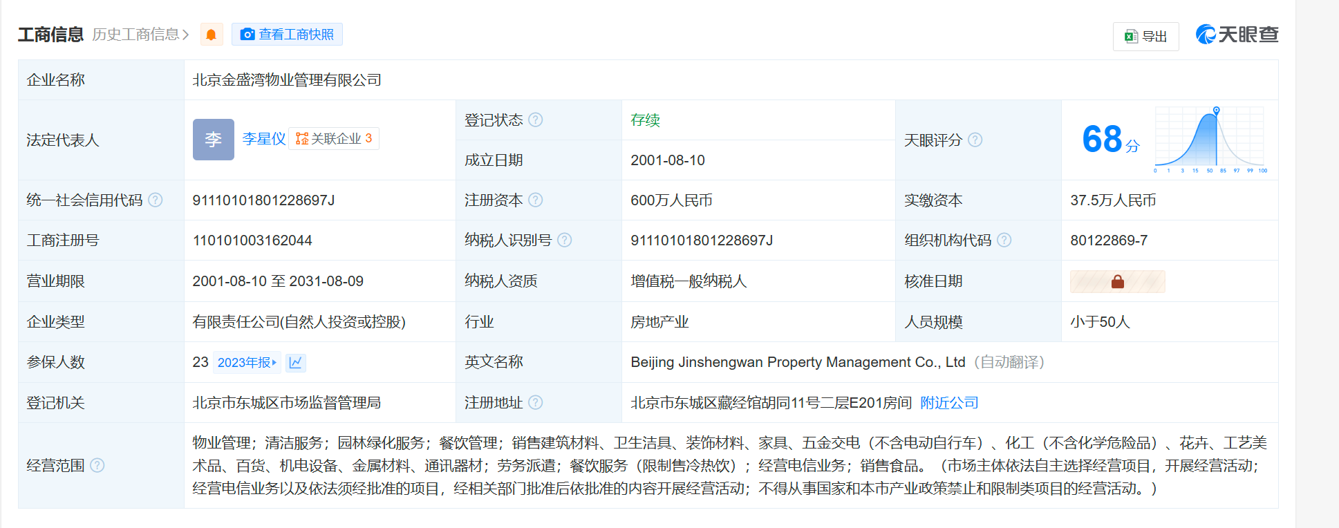Click status value 存续

pyautogui.click(x=645, y=120)
